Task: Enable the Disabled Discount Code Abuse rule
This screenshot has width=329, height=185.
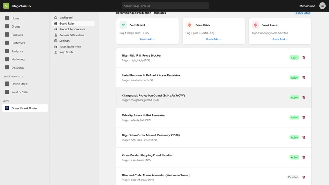Action: (293, 177)
